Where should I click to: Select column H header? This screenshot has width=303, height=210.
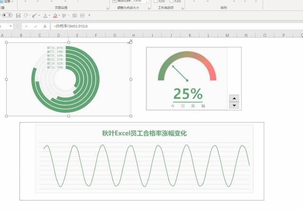tap(134, 35)
